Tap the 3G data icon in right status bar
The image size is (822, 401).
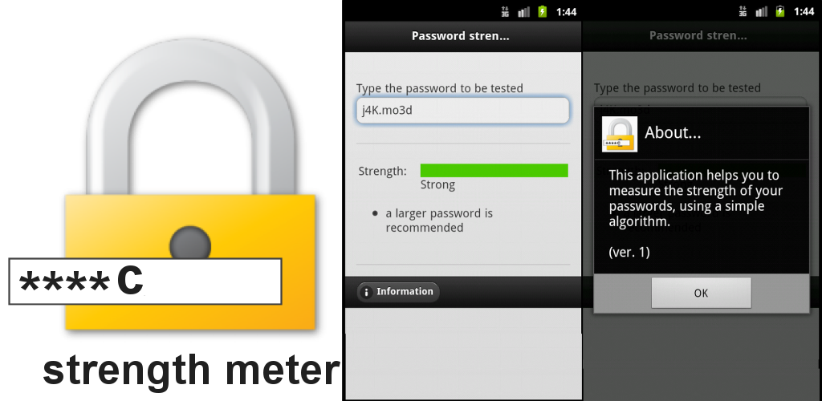(x=743, y=11)
